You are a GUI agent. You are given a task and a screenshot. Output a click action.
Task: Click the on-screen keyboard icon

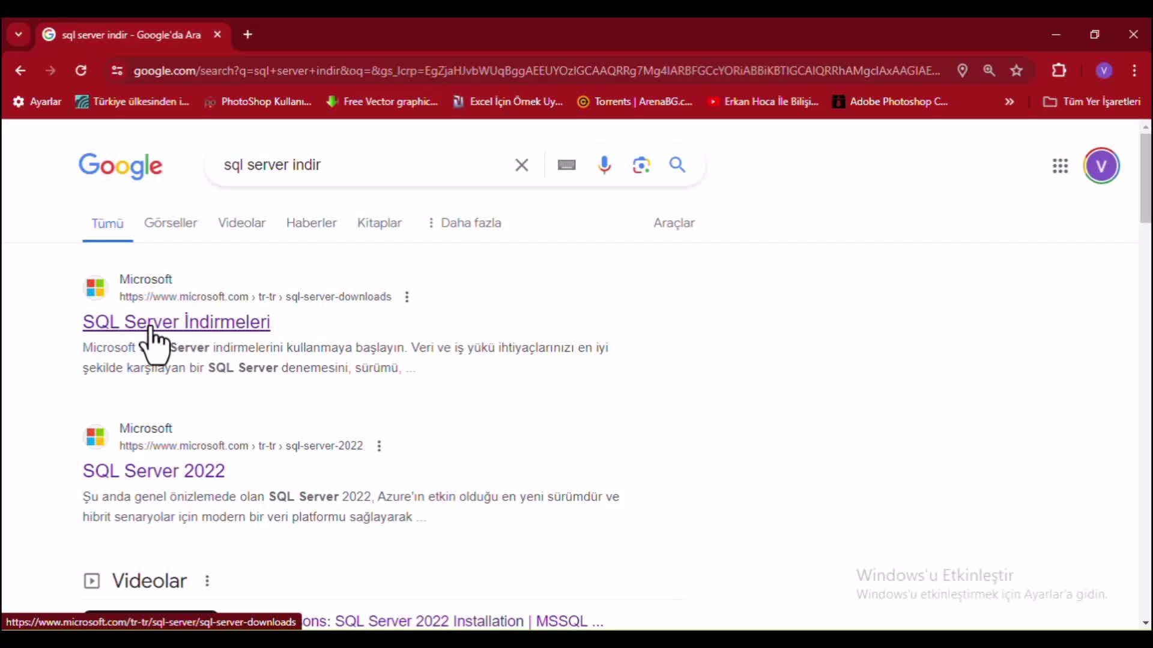coord(566,165)
